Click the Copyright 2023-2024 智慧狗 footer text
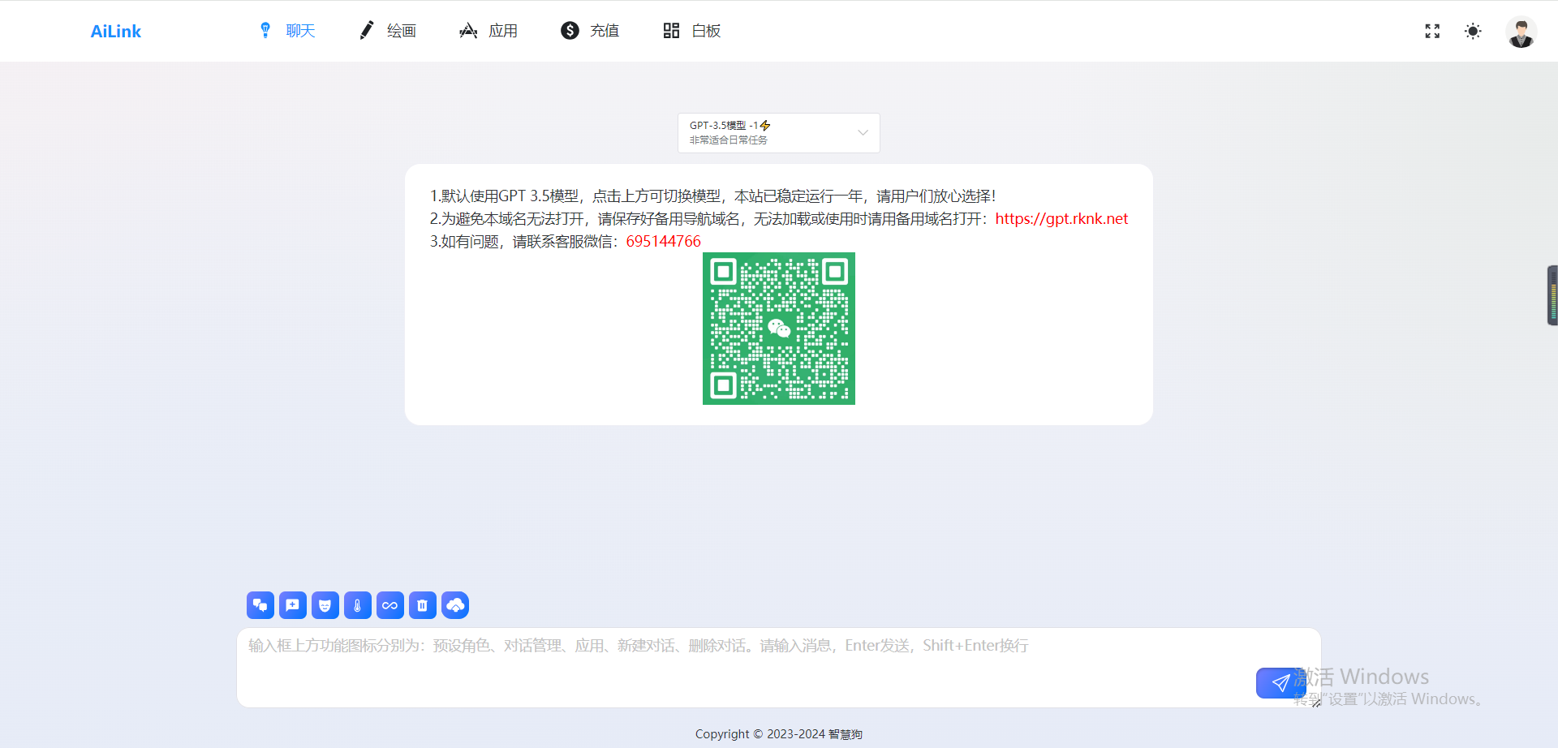The width and height of the screenshot is (1558, 748). pyautogui.click(x=779, y=734)
